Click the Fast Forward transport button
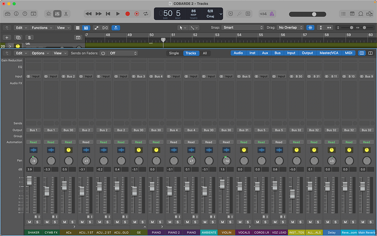Image resolution: width=377 pixels, height=236 pixels. tap(98, 14)
